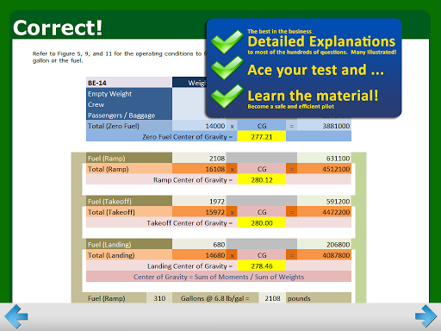The width and height of the screenshot is (441, 331).
Task: Click the Total (Takeoff) weight value 15972
Action: [199, 212]
